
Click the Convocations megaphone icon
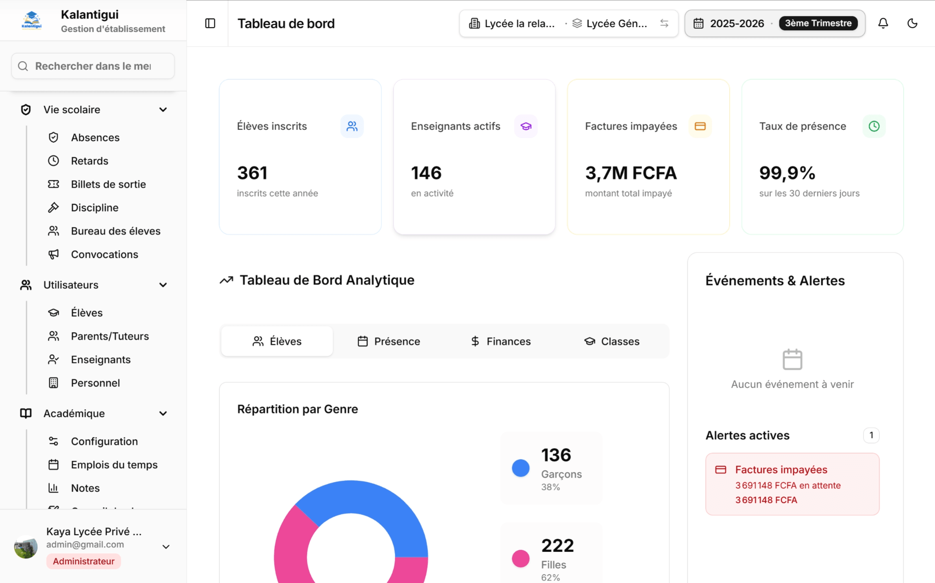click(53, 254)
